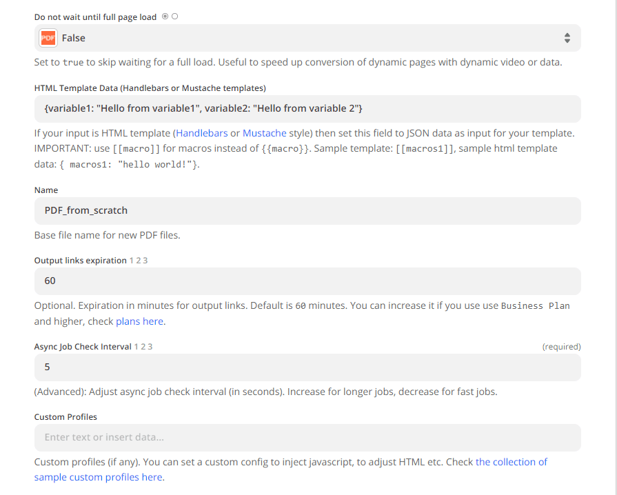Click the 'Custom Profiles' label text

click(65, 417)
